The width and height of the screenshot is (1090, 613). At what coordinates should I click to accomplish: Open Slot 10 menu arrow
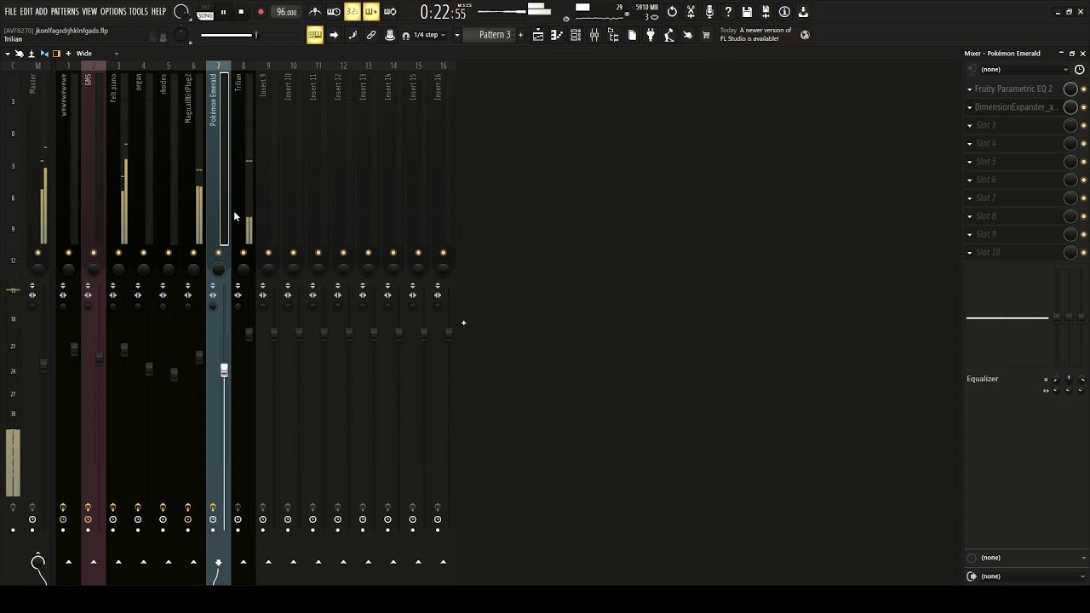pyautogui.click(x=969, y=253)
